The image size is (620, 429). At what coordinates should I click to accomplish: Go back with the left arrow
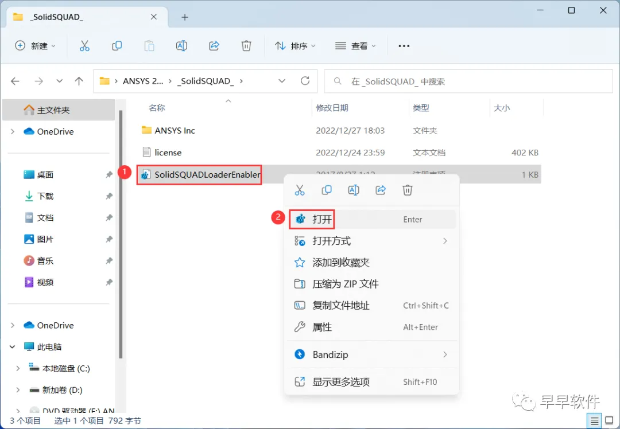15,81
